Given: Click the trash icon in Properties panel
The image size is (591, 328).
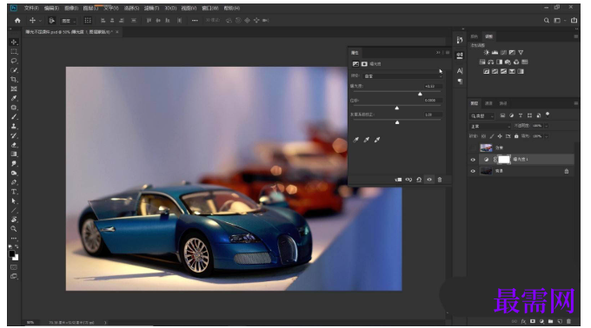Looking at the screenshot, I should (440, 180).
